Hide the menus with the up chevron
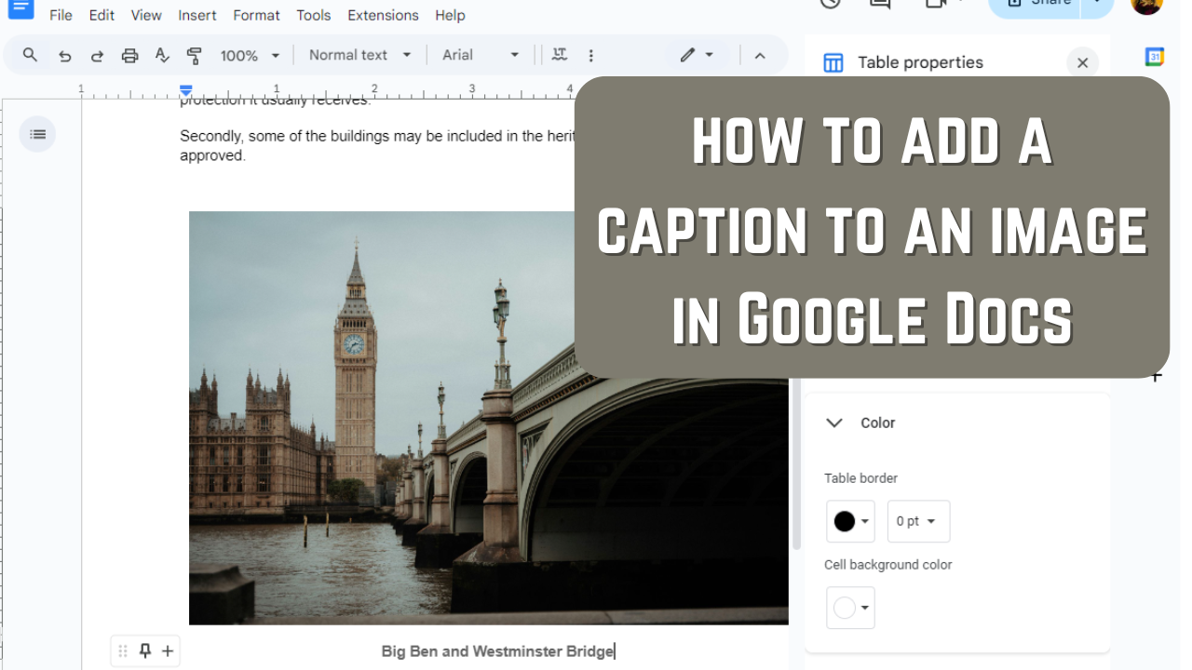The image size is (1192, 670). 760,56
